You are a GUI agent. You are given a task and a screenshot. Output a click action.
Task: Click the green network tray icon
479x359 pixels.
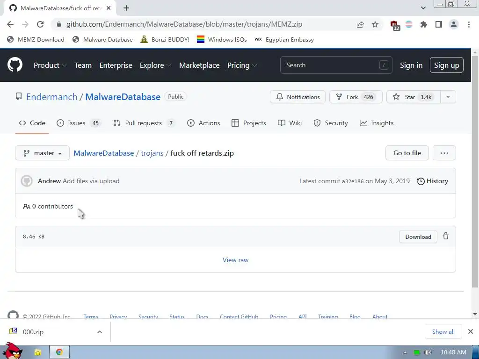pos(416,352)
